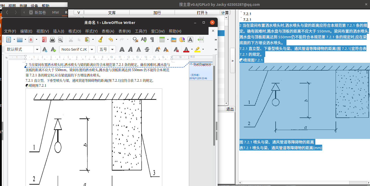Redo action in Writer toolbar
This screenshot has width=370, height=186.
[x=122, y=40]
